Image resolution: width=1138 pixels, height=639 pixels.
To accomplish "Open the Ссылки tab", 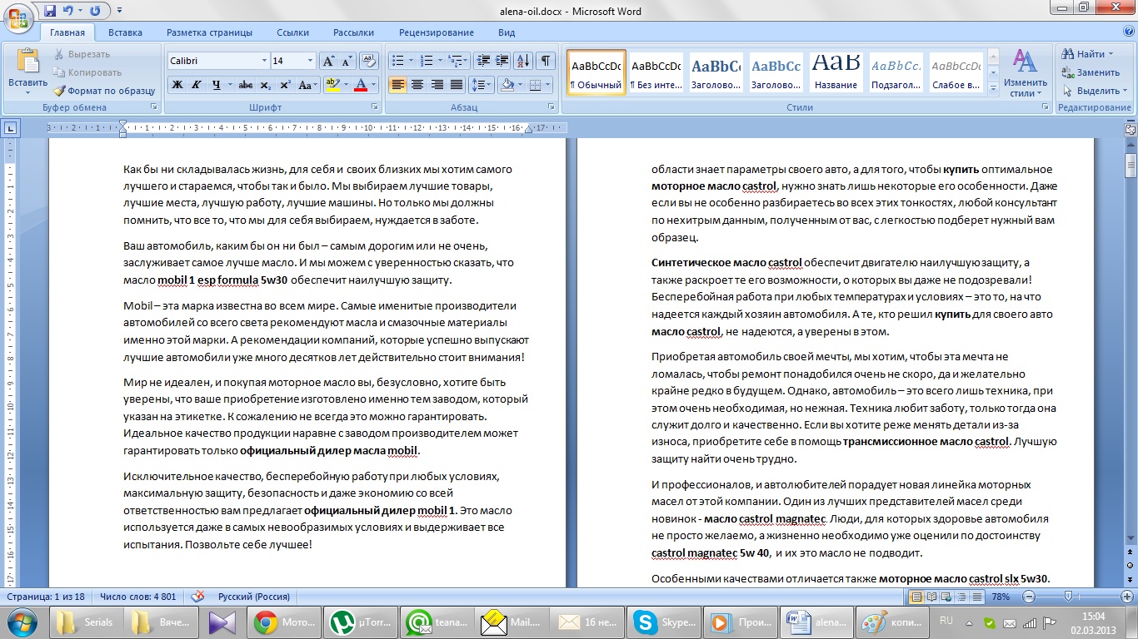I will [x=292, y=32].
